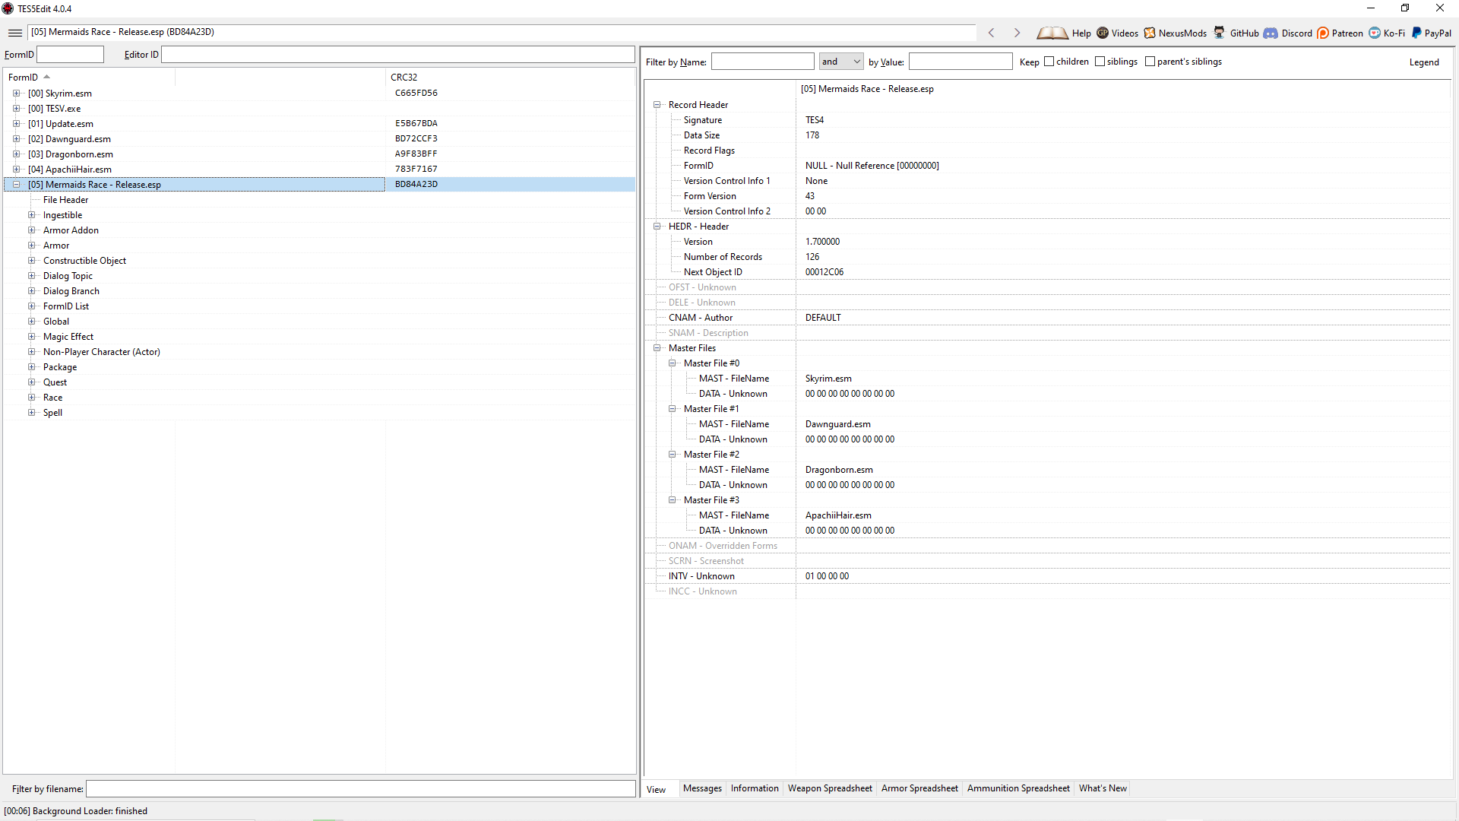Select the Magic Effect group
The image size is (1459, 821).
(x=68, y=337)
